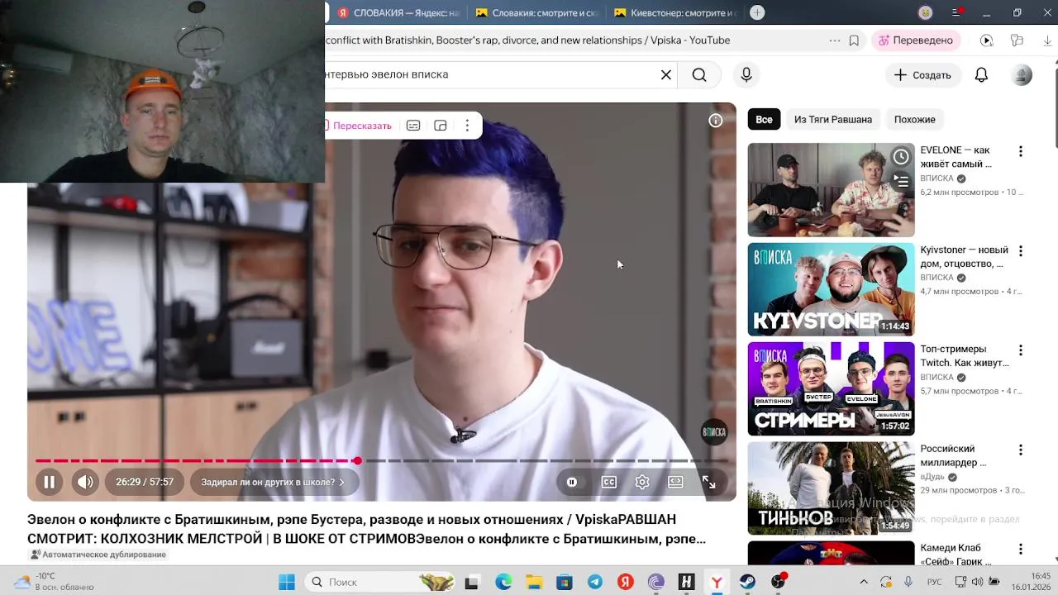Click the subtitles icon beside Пересказать

click(413, 126)
